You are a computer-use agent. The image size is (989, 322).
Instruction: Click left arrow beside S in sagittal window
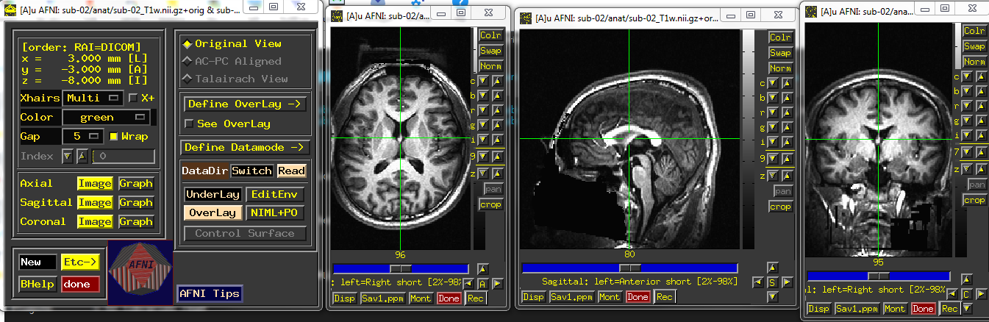click(757, 282)
